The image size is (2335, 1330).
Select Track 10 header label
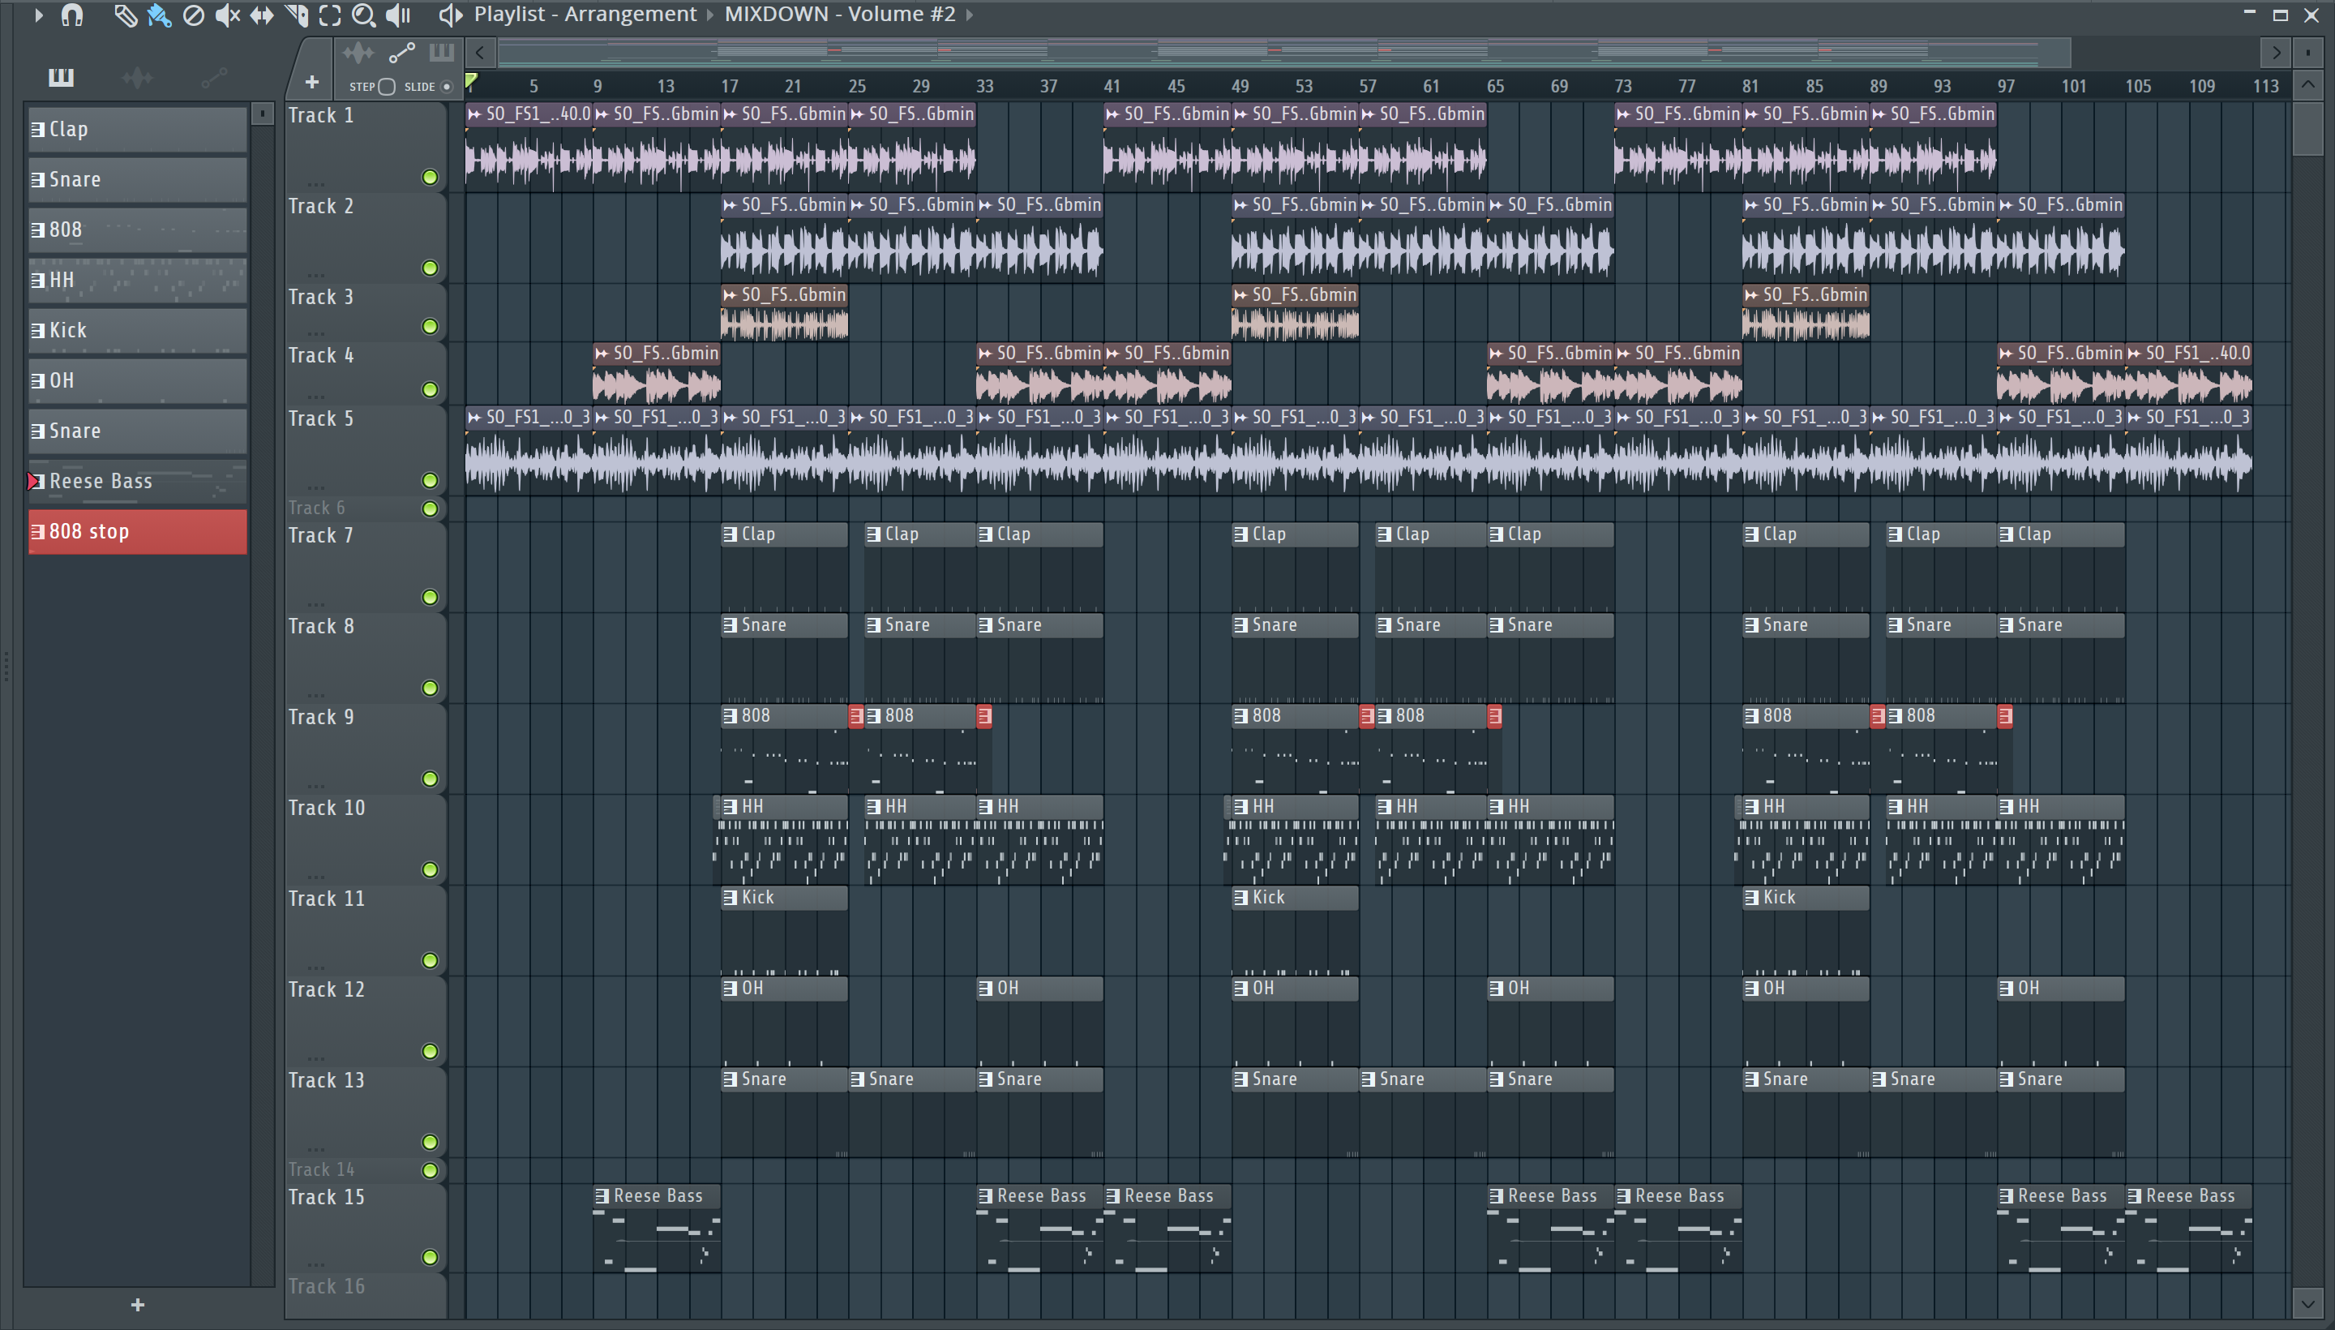(x=326, y=808)
